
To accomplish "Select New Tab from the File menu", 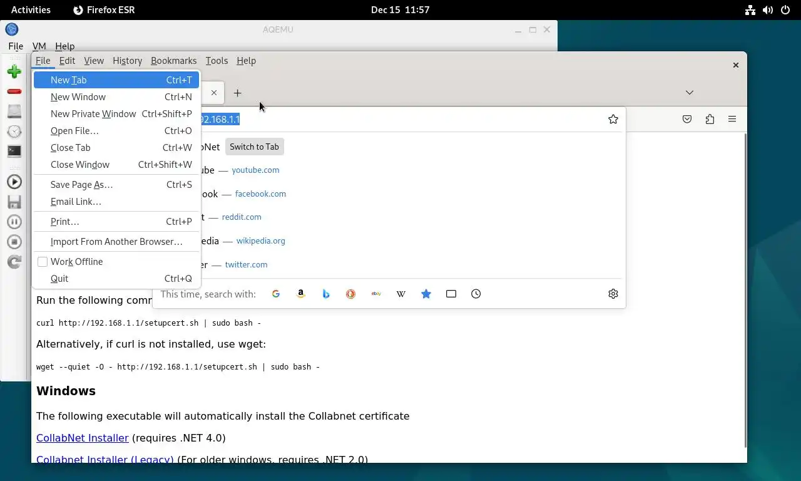I will pos(116,80).
